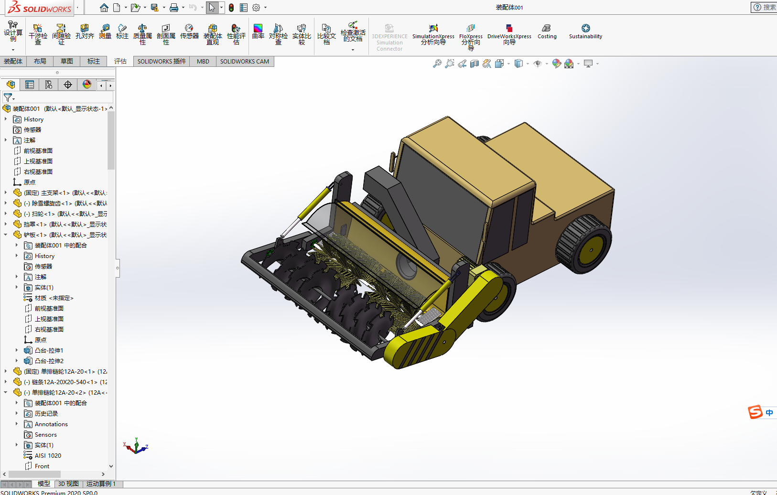Open the Edit Appearance color ball icon
Screen dimensions: 777x495
556,64
